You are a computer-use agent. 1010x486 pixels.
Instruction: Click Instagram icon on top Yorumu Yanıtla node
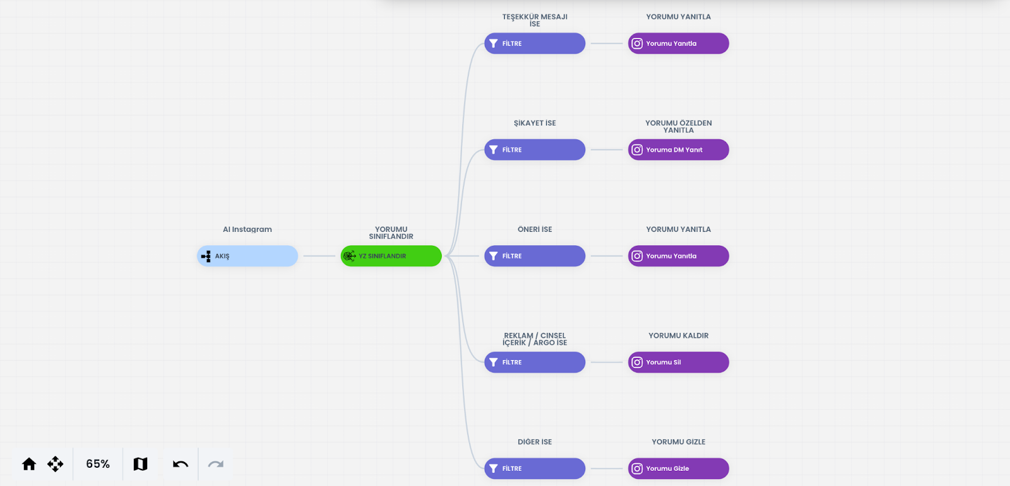pos(637,43)
